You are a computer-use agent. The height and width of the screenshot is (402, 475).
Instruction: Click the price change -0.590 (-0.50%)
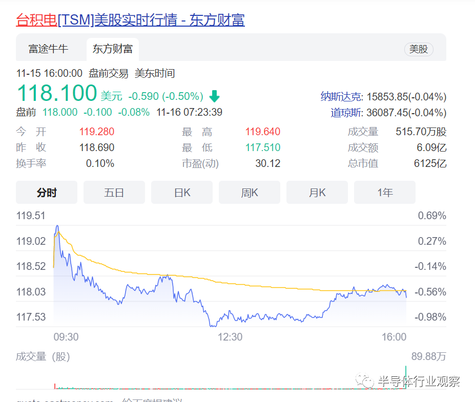click(x=166, y=96)
